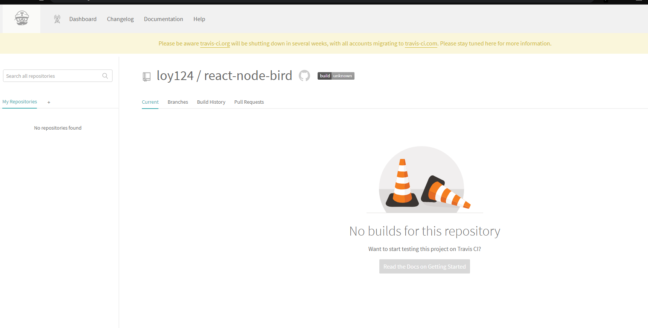This screenshot has width=648, height=328.
Task: Click the search magnifier icon
Action: pyautogui.click(x=105, y=76)
